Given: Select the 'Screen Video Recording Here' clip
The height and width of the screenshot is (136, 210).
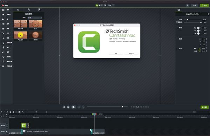Looking at the screenshot, I should (x=56, y=131).
